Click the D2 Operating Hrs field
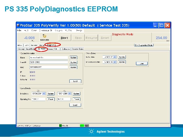Viewport: 183px width, 137px height. tap(39, 99)
